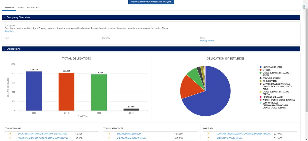
Task: Toggle Small Business Set Aside - Total legend
Action: coord(275,74)
